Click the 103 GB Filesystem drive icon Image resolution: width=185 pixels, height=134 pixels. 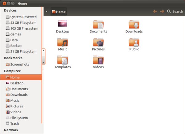coord(7,28)
